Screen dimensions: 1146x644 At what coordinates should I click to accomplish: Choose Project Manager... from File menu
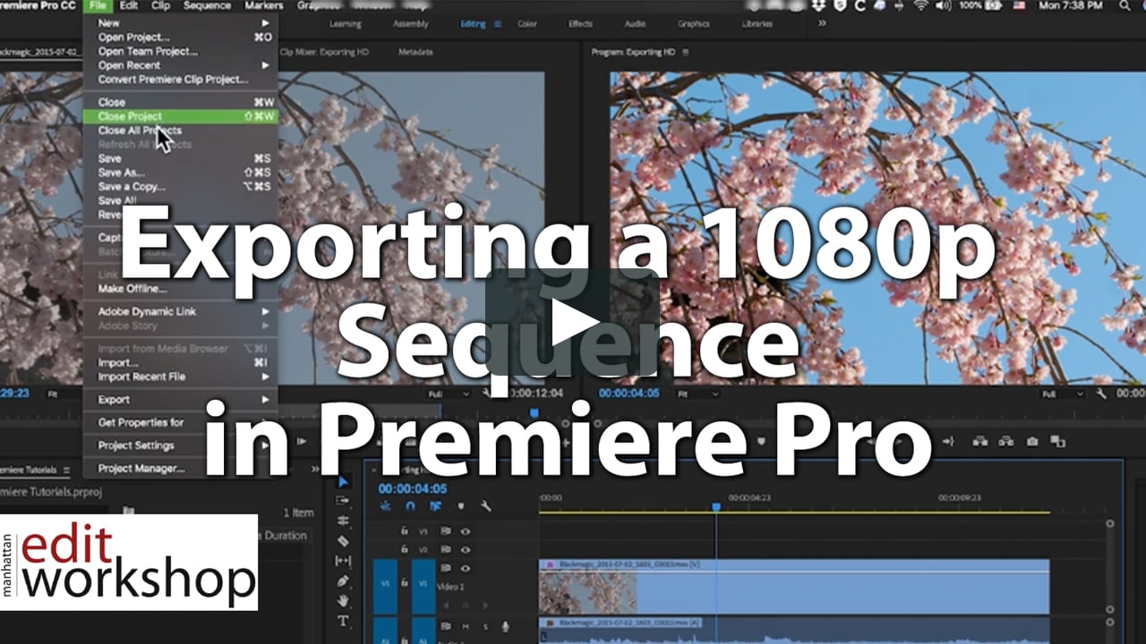click(181, 469)
